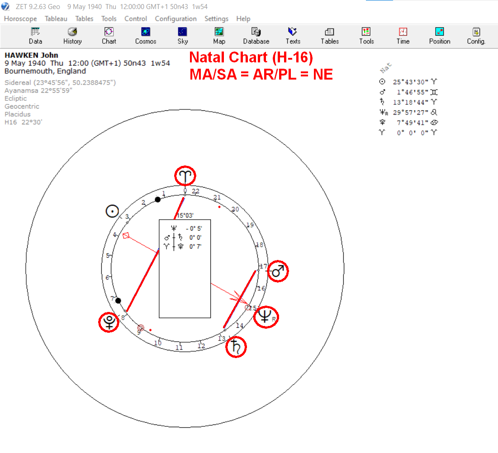This screenshot has height=453, width=498.
Task: Open the Control menu
Action: point(136,19)
